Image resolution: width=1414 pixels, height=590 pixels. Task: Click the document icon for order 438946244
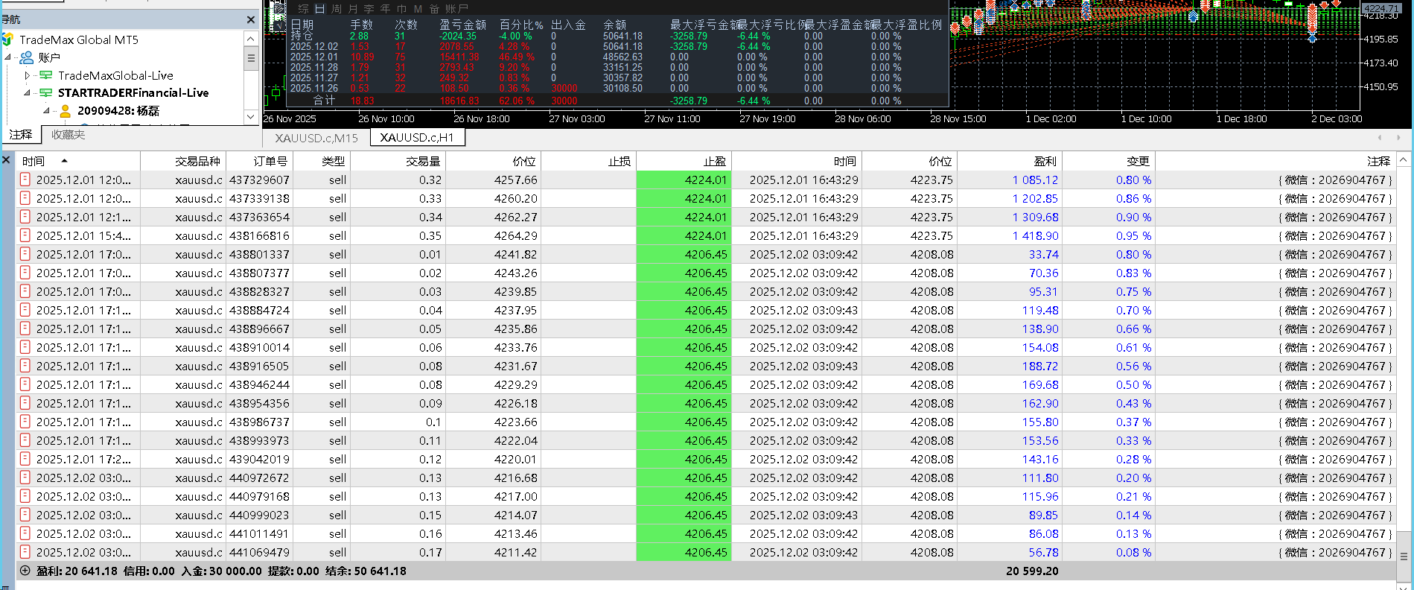click(25, 384)
